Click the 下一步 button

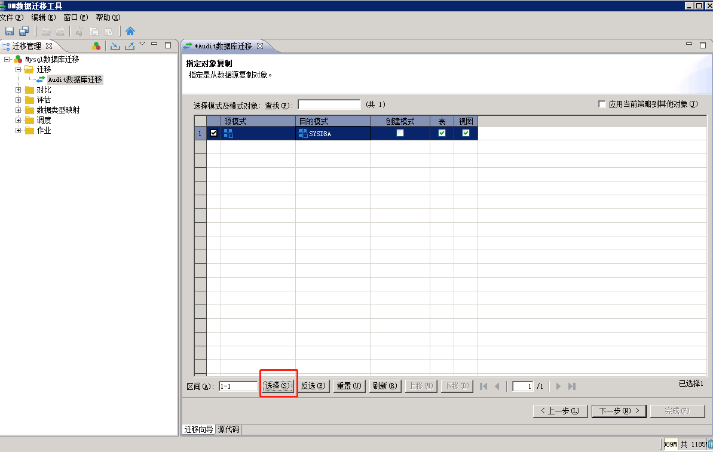(619, 411)
